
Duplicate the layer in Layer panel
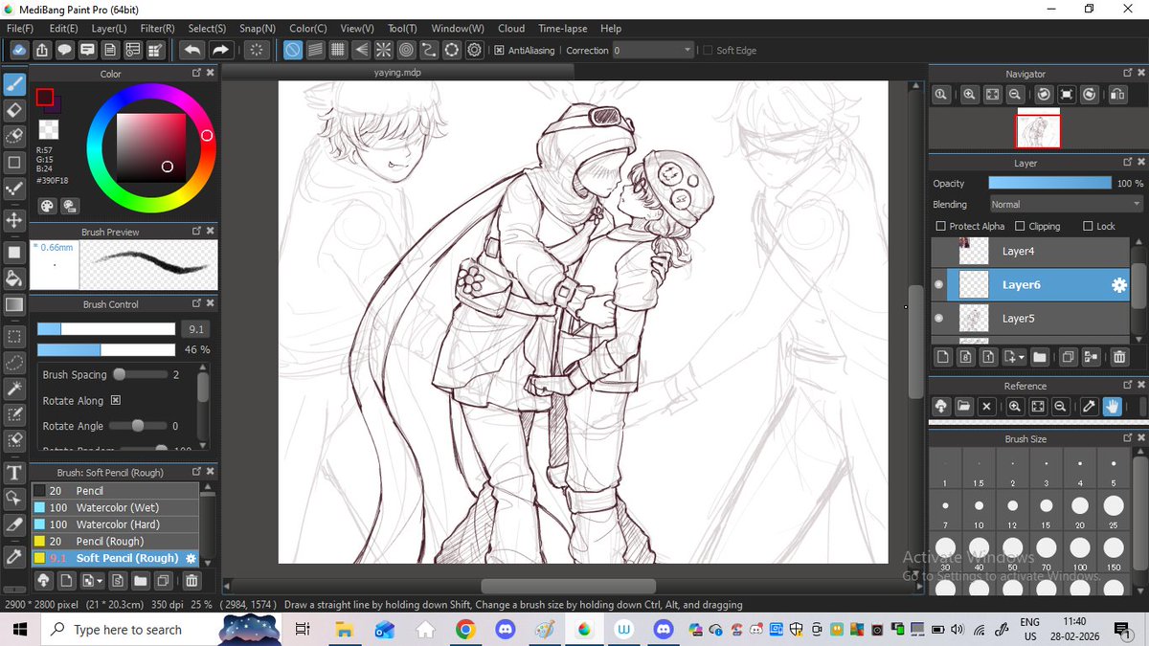coord(1067,357)
